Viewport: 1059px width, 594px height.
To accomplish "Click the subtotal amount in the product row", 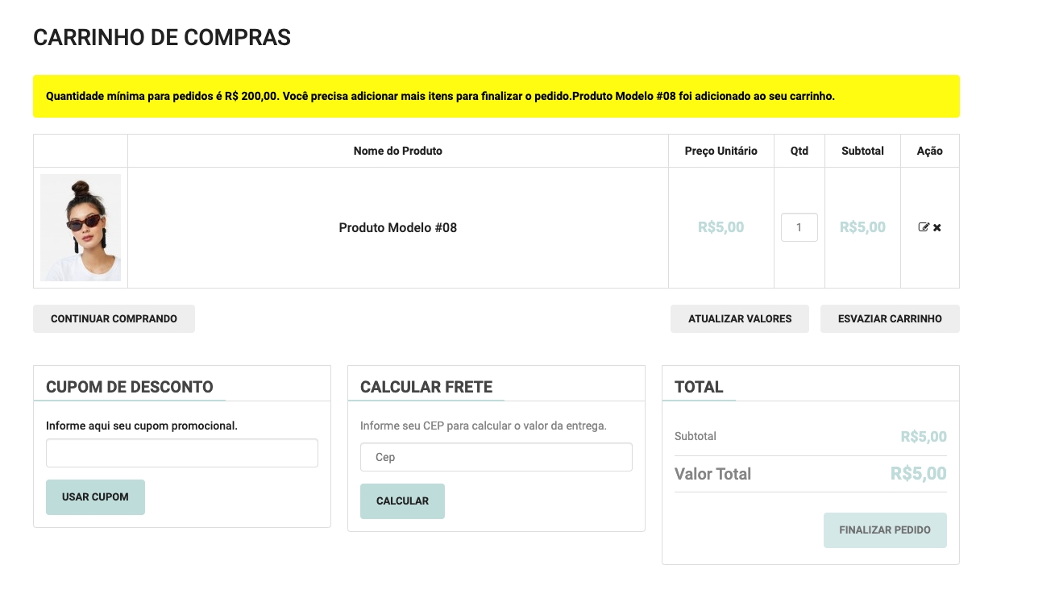I will (862, 227).
